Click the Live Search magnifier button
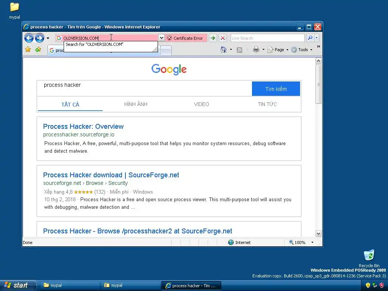This screenshot has width=388, height=291. tap(310, 38)
